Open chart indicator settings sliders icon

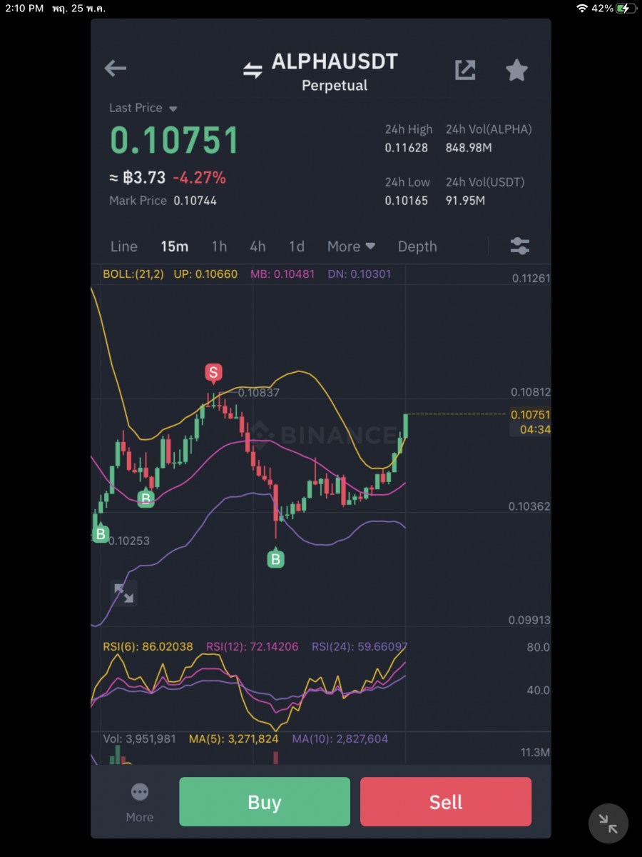(x=520, y=246)
